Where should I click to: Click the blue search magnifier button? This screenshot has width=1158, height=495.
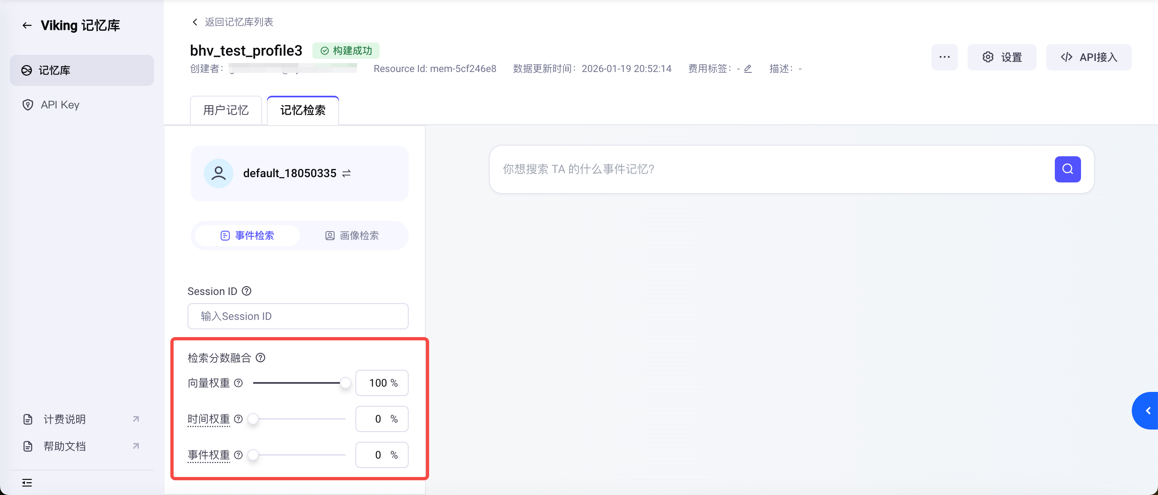tap(1067, 169)
